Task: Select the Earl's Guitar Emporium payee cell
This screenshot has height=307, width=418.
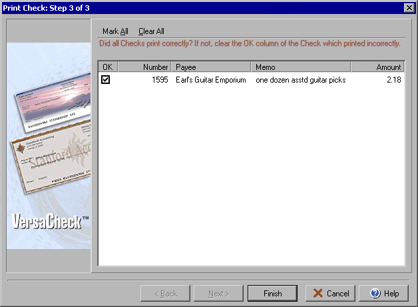Action: click(210, 80)
